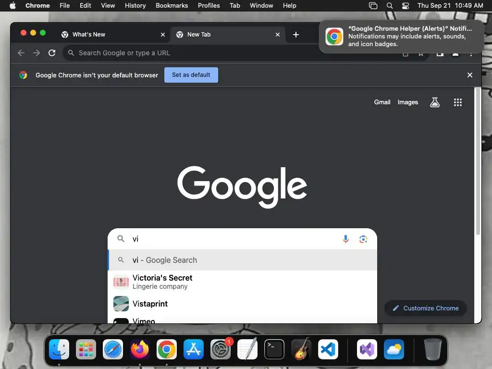Click the Chrome icon in the Dock
Image resolution: width=492 pixels, height=369 pixels.
click(167, 349)
